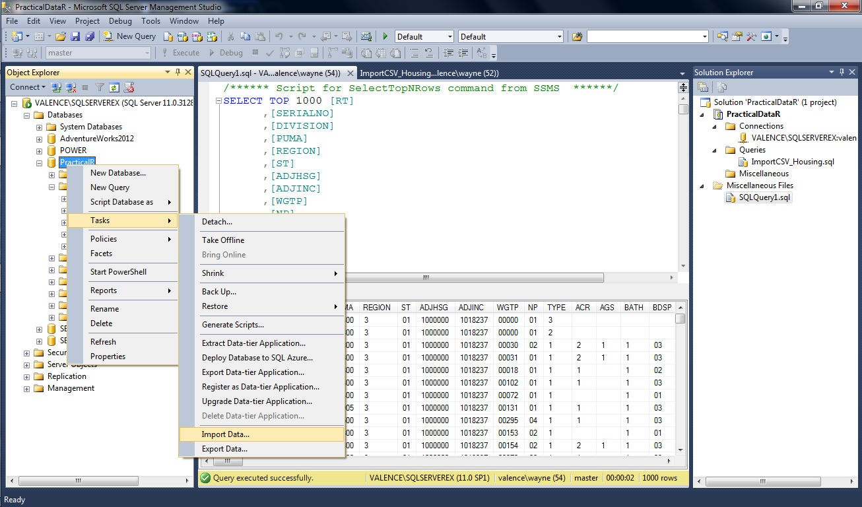This screenshot has height=507, width=862.
Task: Expand the AdventureWorks2012 database node
Action: pos(39,139)
